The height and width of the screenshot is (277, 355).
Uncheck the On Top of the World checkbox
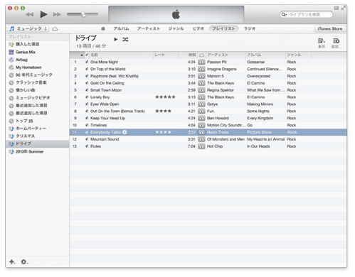coord(87,69)
